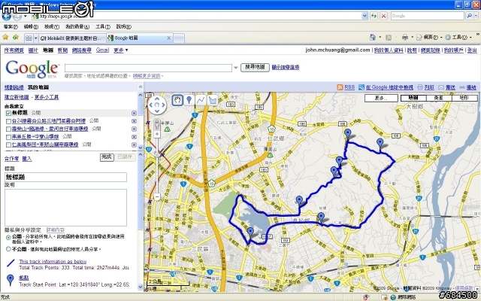Zoom in with the plus button

pyautogui.click(x=157, y=134)
